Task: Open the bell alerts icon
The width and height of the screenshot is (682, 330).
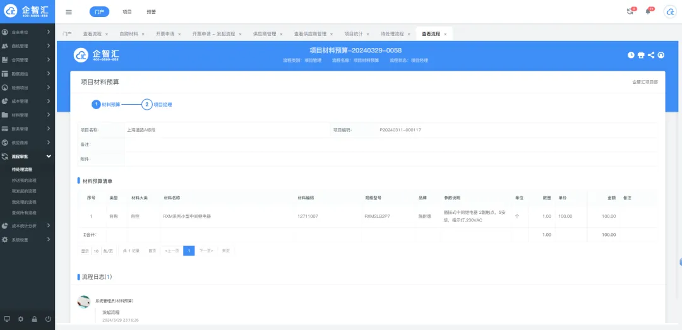Action: coord(648,12)
